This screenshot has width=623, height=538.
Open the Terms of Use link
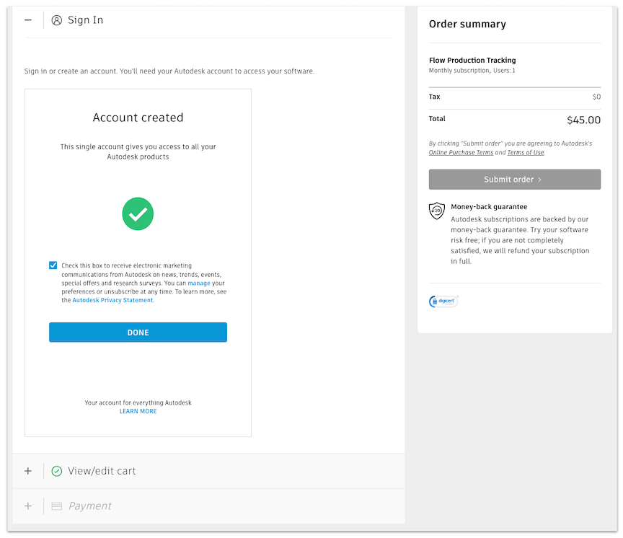(x=525, y=153)
